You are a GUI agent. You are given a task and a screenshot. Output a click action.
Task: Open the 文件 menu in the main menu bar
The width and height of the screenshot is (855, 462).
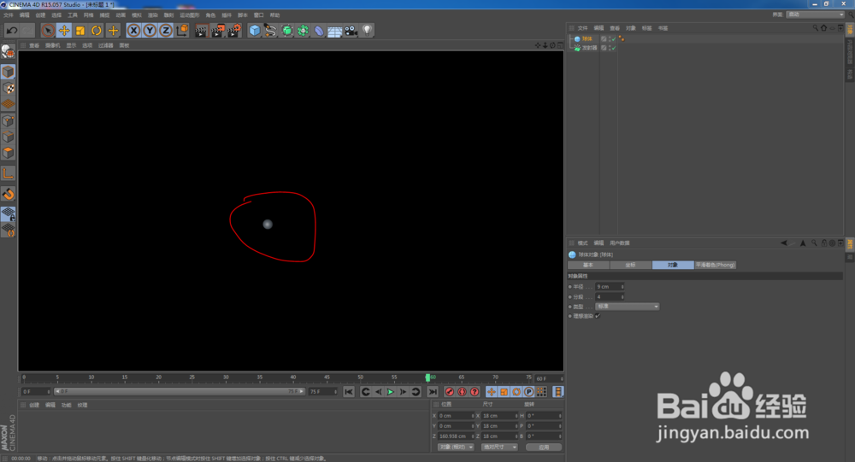point(9,15)
